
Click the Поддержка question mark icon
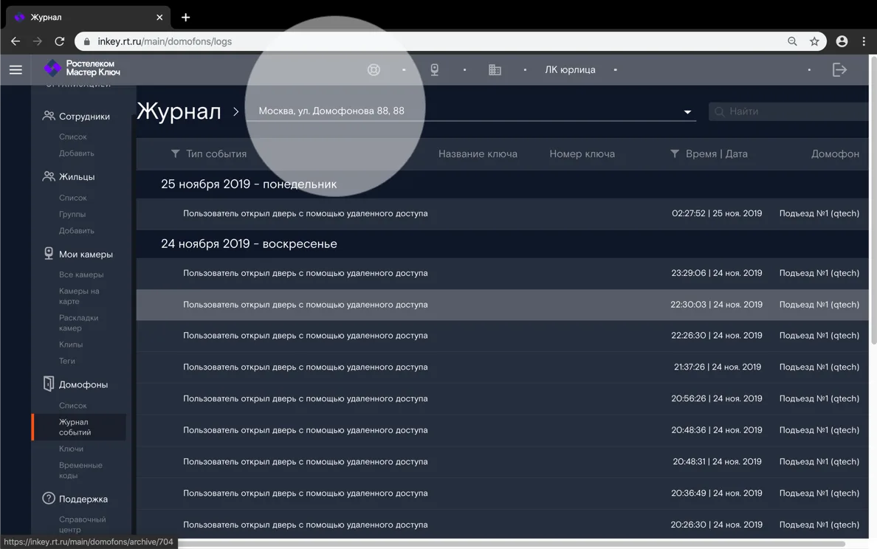pyautogui.click(x=49, y=498)
